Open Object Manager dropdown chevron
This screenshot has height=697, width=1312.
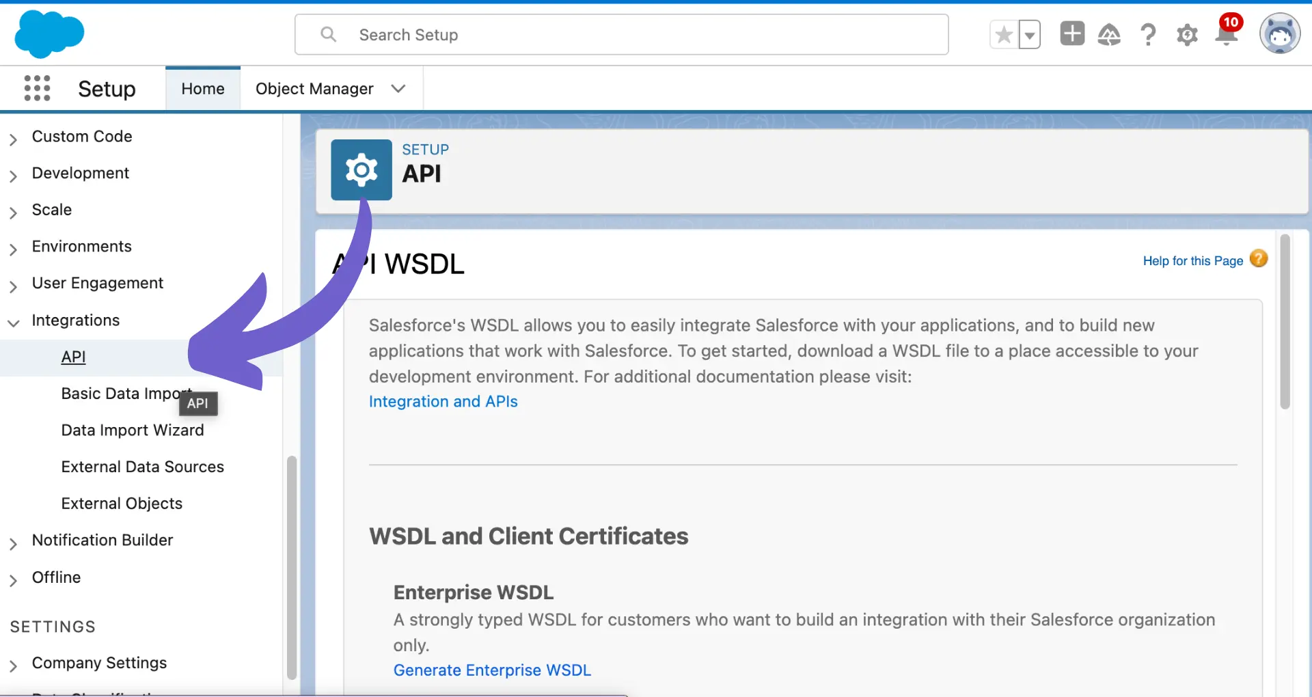pos(398,89)
